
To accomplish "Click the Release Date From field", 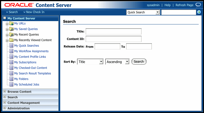I will tap(107, 46).
